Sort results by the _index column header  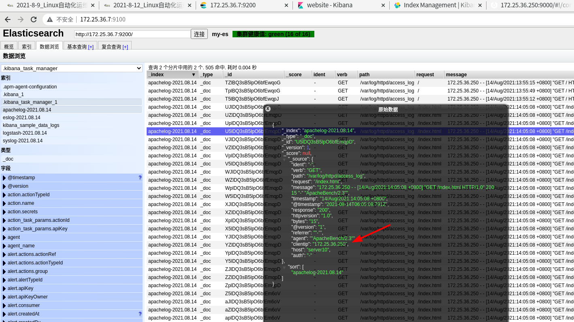[x=173, y=75]
